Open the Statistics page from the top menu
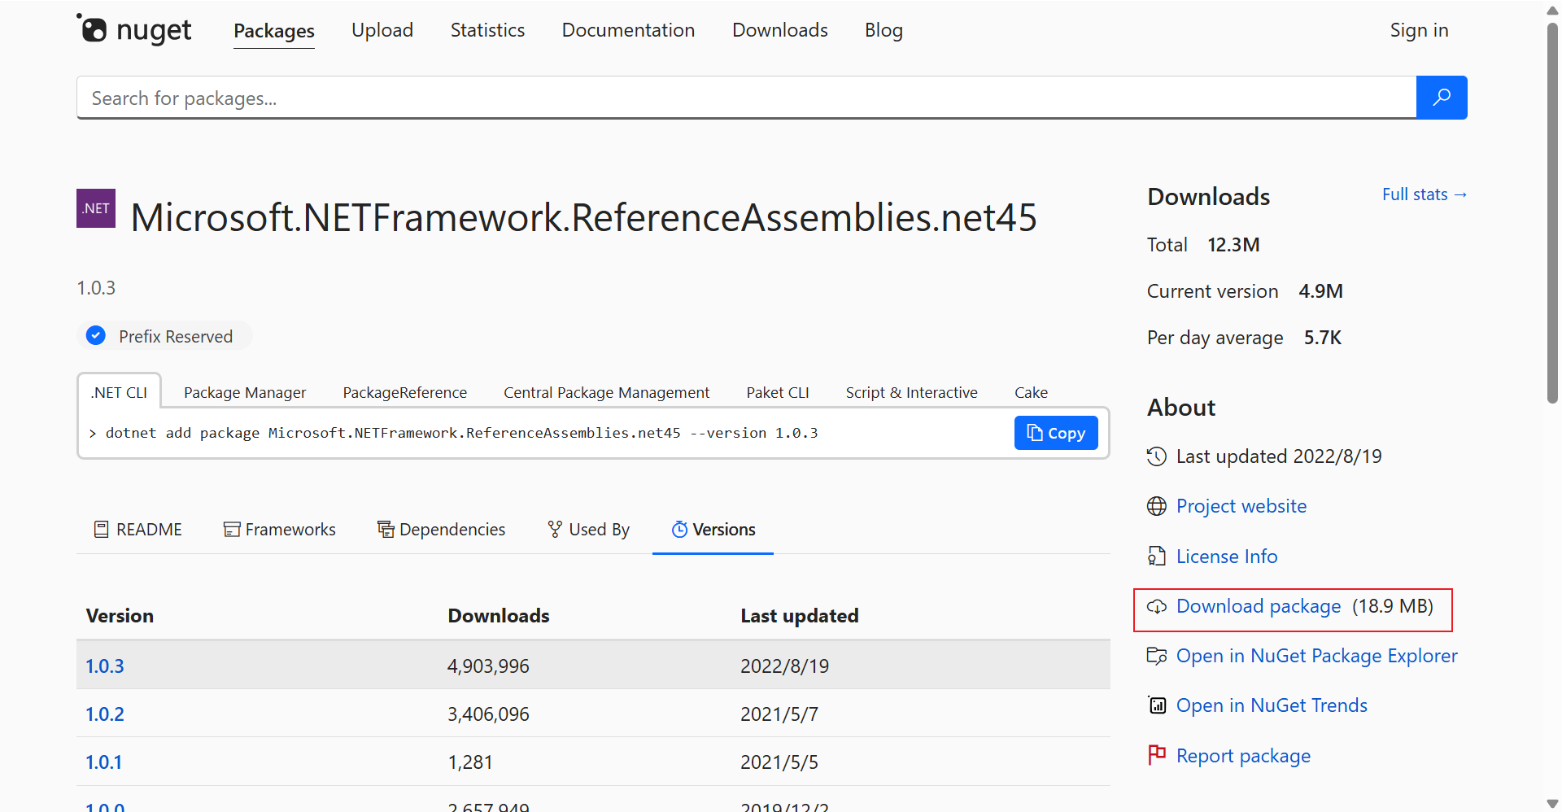1562x812 pixels. coord(486,30)
